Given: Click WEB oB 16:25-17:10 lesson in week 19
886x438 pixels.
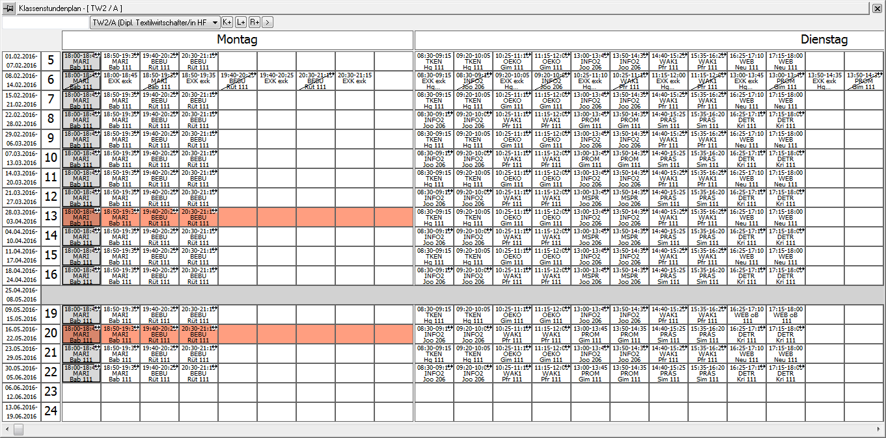Looking at the screenshot, I should 747,315.
